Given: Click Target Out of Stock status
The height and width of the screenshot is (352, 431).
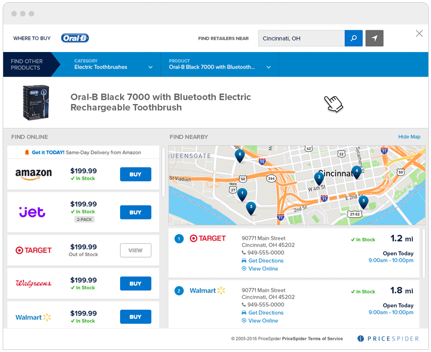Looking at the screenshot, I should coord(83,254).
